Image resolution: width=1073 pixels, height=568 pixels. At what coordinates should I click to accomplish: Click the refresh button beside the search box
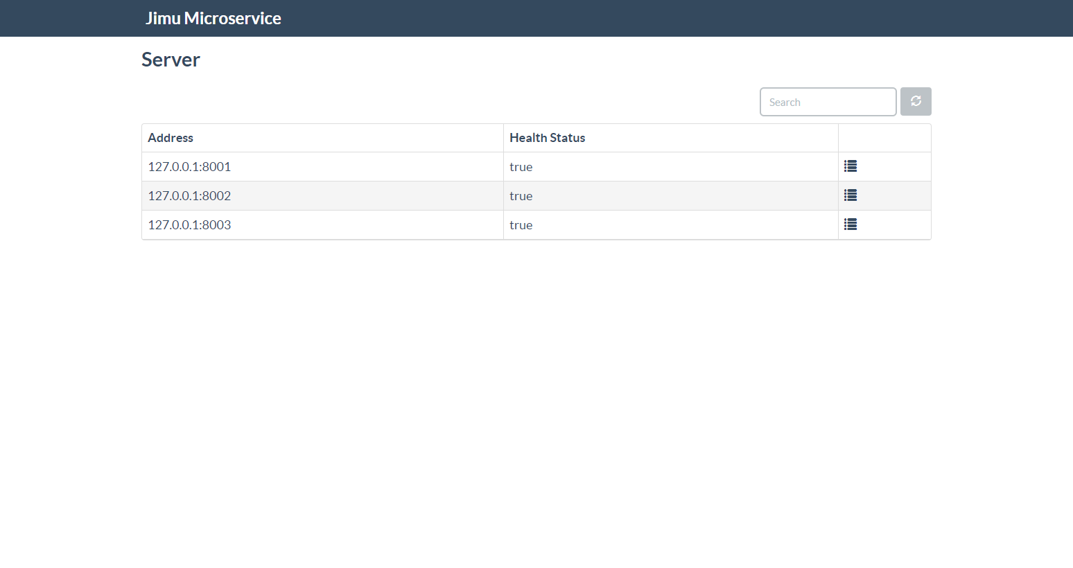point(916,102)
